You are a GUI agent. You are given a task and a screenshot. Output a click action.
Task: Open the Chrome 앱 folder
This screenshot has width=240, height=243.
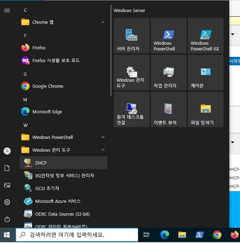pos(63,22)
